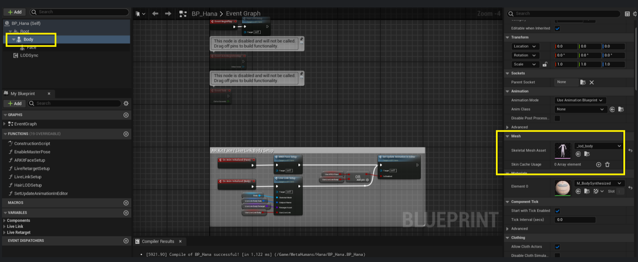The width and height of the screenshot is (638, 262).
Task: Open Anim Class dropdown
Action: pos(580,109)
